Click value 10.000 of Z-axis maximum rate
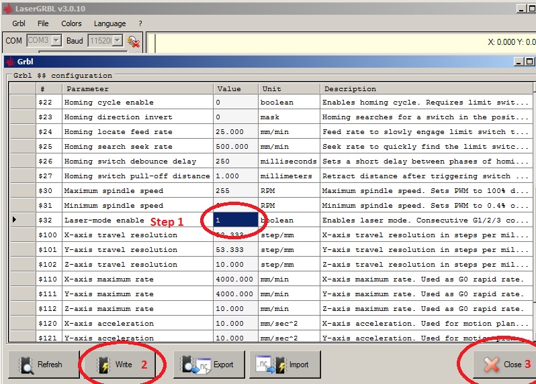 [236, 309]
